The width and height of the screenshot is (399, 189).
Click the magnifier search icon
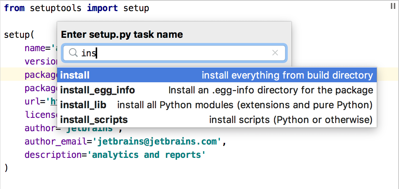73,53
